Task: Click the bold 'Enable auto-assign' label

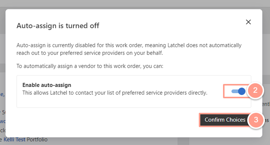Action: pos(47,85)
